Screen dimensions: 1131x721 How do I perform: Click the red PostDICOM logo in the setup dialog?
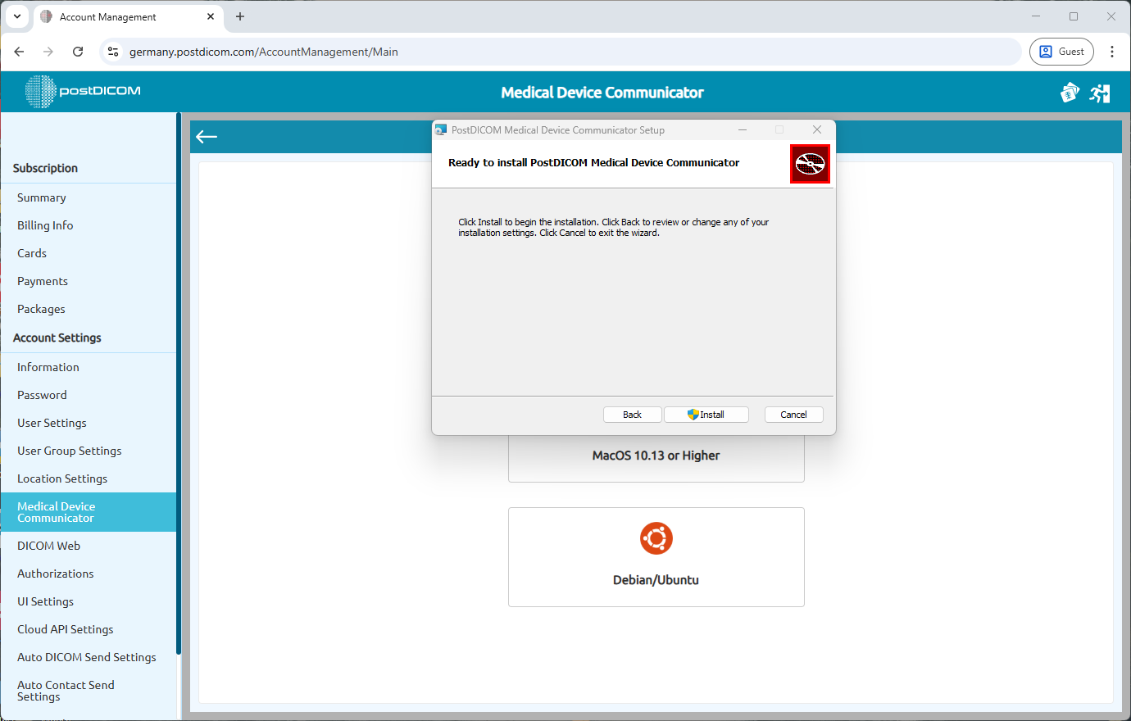(810, 164)
